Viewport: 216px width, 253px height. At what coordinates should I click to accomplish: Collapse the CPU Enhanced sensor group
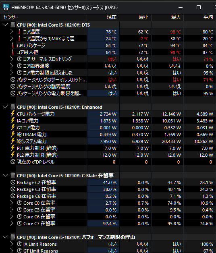point(5,107)
